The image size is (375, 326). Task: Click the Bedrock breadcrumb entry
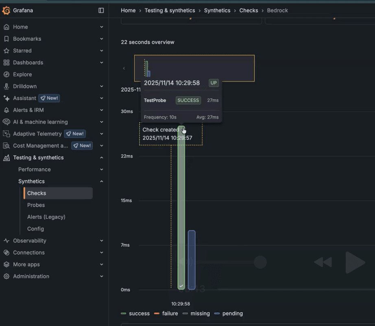coord(277,10)
